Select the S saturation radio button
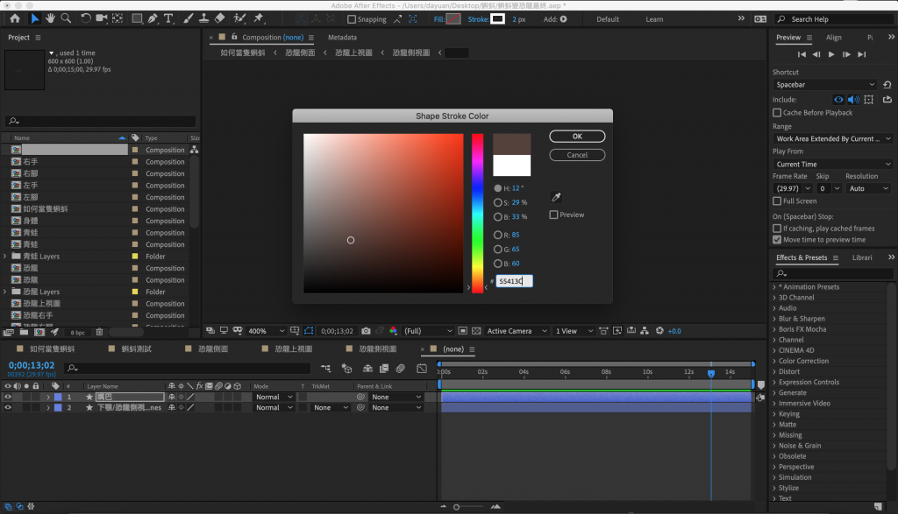This screenshot has height=514, width=898. tap(498, 202)
